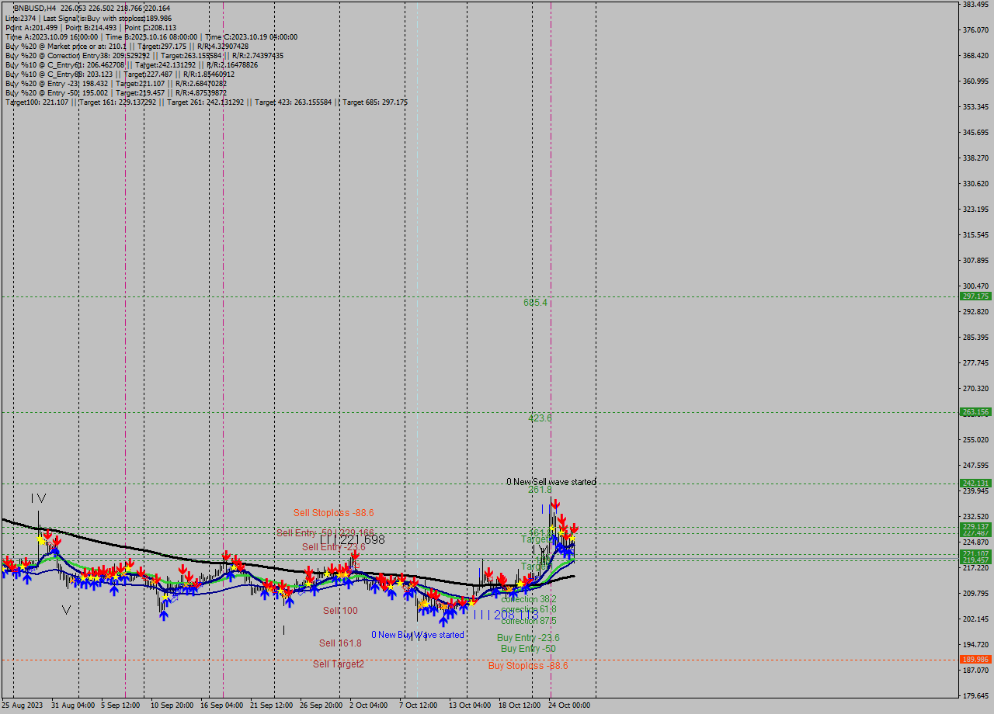Select the '0 New Buy Wave started' label

420,634
